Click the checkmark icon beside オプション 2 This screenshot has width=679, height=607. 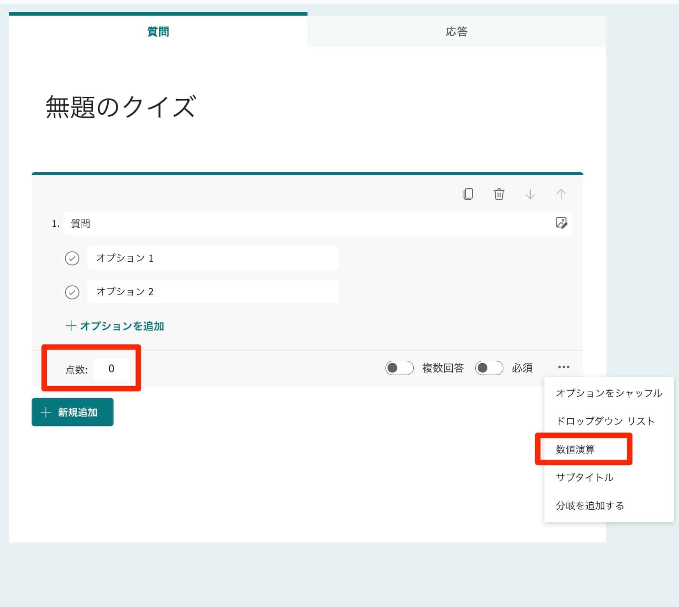pyautogui.click(x=72, y=291)
